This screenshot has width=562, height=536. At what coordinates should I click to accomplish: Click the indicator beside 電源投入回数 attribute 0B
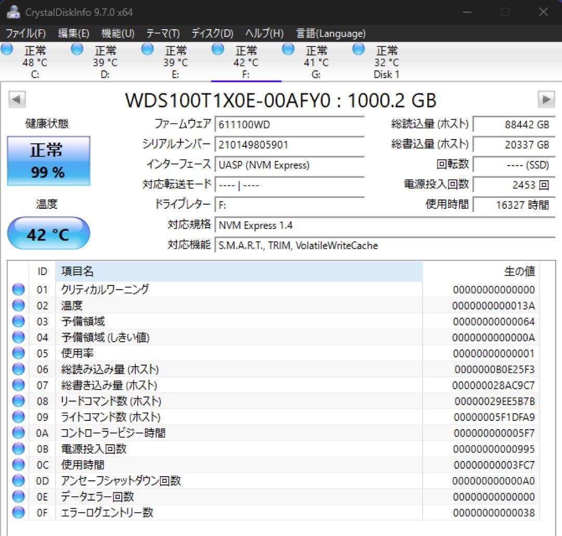pyautogui.click(x=18, y=448)
